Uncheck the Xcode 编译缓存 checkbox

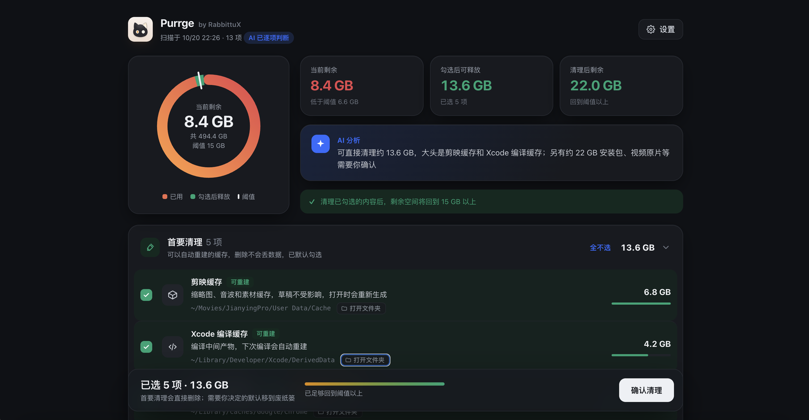click(x=146, y=347)
